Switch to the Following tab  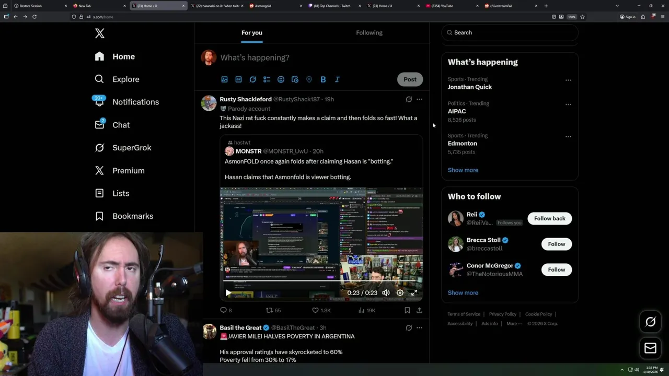pyautogui.click(x=369, y=32)
